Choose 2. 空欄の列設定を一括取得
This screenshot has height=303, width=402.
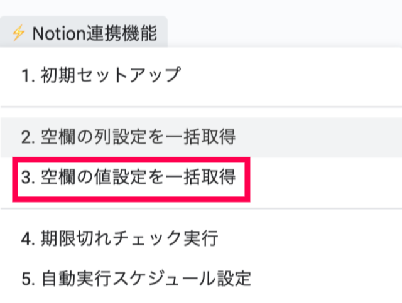pyautogui.click(x=128, y=136)
